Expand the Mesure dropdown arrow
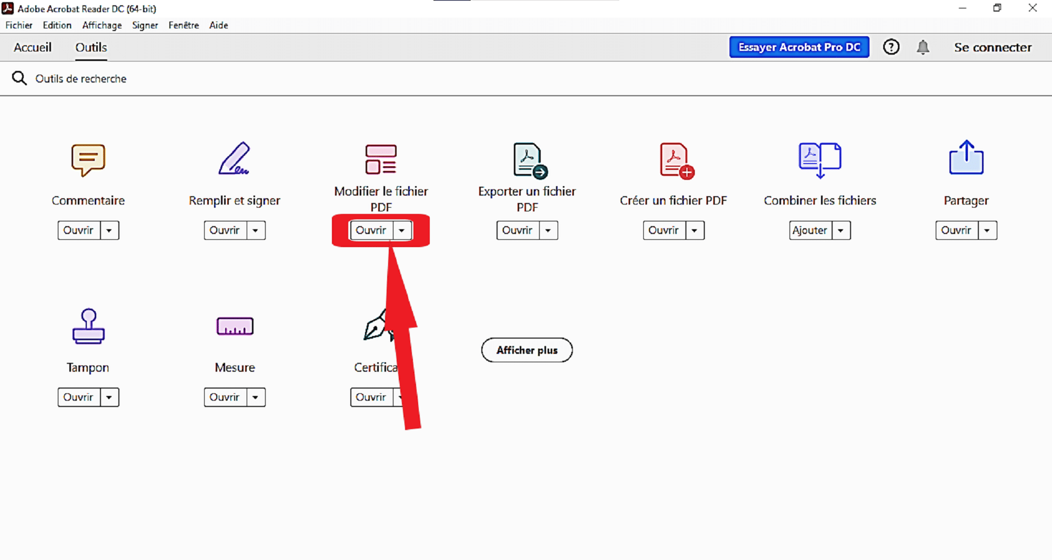Image resolution: width=1052 pixels, height=560 pixels. point(256,397)
